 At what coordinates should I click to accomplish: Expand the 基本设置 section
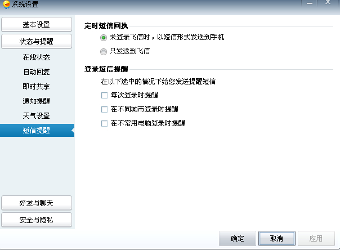[x=37, y=25]
